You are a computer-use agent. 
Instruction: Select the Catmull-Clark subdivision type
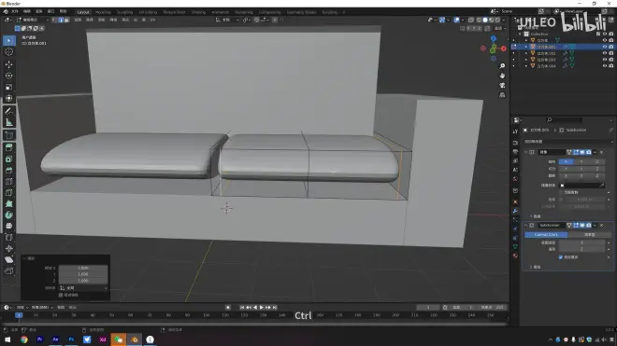tap(546, 234)
